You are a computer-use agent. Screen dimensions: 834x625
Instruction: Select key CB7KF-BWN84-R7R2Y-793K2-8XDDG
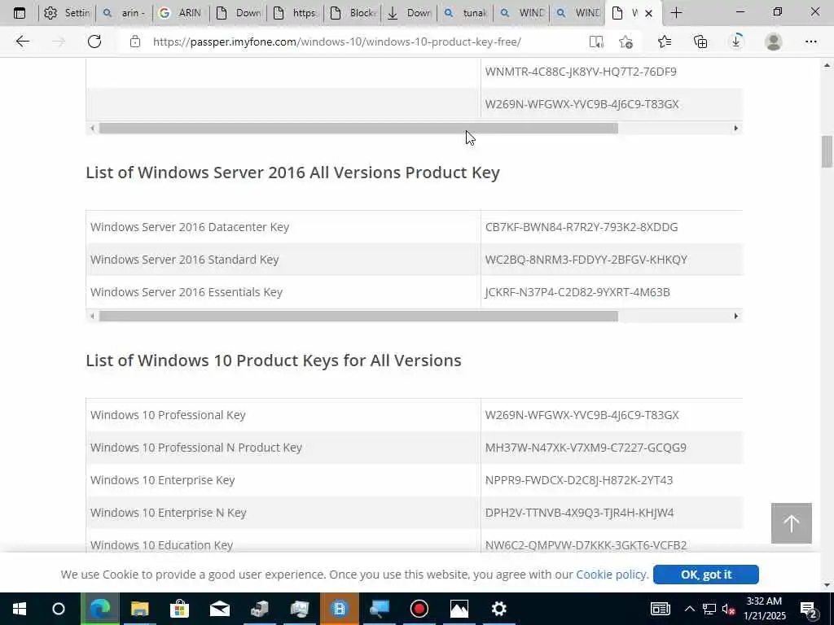(582, 227)
